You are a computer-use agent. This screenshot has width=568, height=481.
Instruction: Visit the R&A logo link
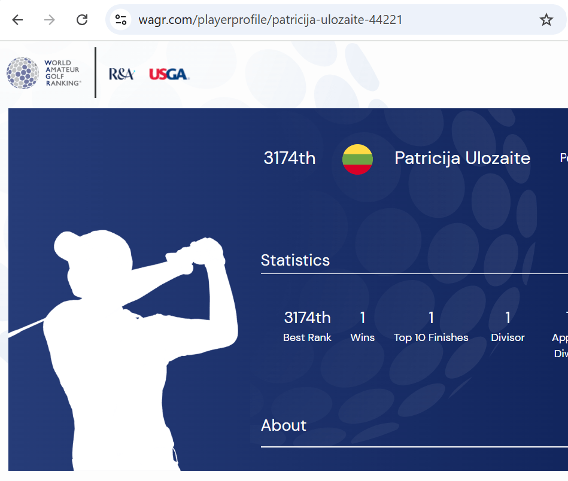pyautogui.click(x=122, y=74)
